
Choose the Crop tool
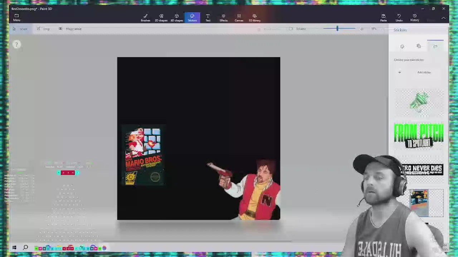tap(43, 29)
